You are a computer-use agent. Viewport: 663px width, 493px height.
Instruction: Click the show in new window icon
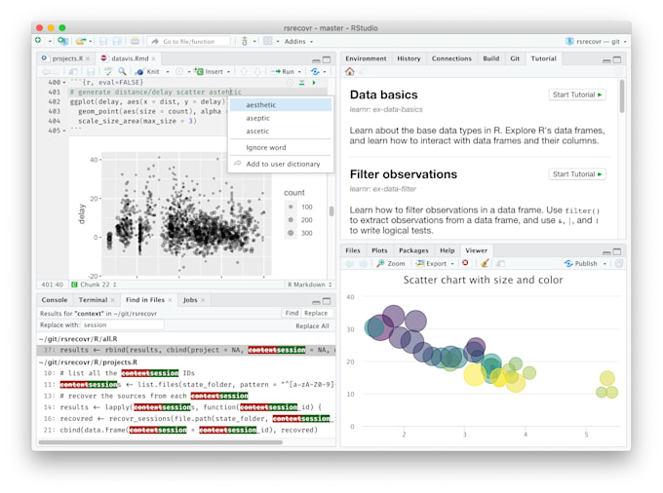73,72
